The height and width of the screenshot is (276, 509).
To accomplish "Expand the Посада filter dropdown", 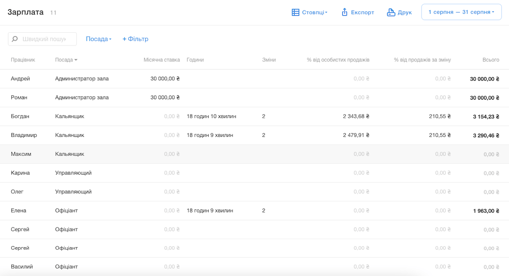I will (98, 39).
